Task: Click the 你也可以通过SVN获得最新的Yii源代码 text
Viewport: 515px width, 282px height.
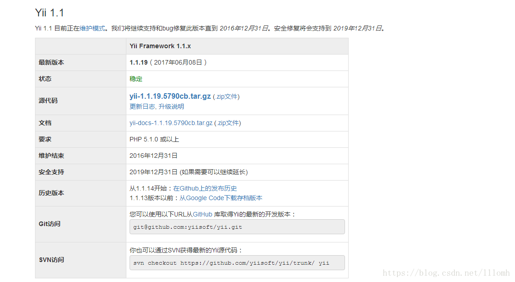Action: coord(186,250)
